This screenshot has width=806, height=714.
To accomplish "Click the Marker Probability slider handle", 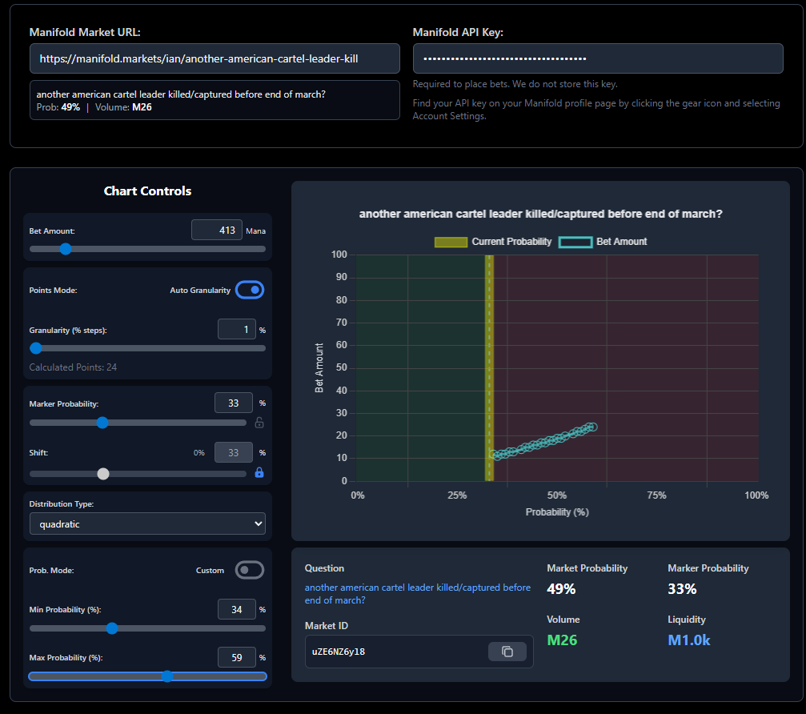I will coord(102,423).
